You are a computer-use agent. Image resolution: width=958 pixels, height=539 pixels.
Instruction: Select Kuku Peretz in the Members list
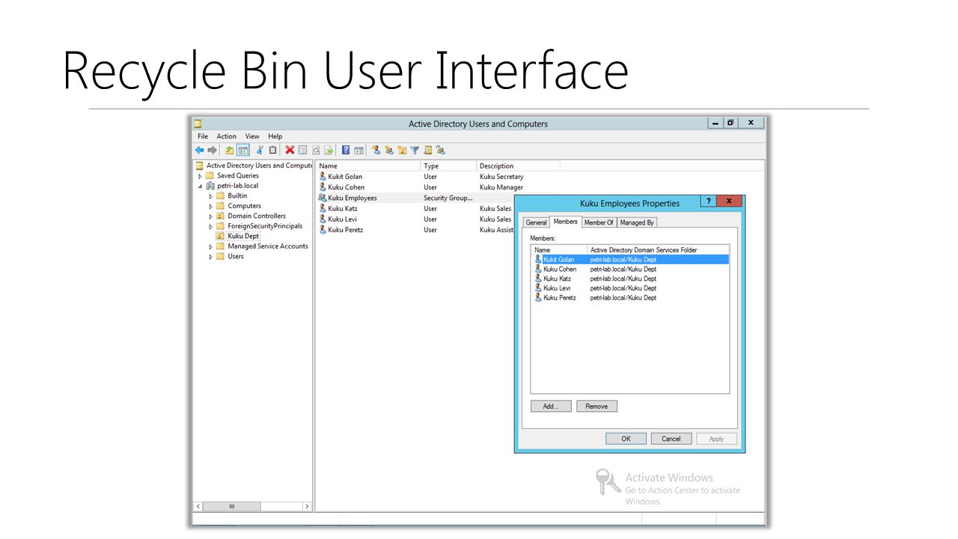559,298
